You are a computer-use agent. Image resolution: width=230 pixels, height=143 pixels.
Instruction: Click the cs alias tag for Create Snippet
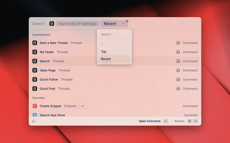pos(83,106)
